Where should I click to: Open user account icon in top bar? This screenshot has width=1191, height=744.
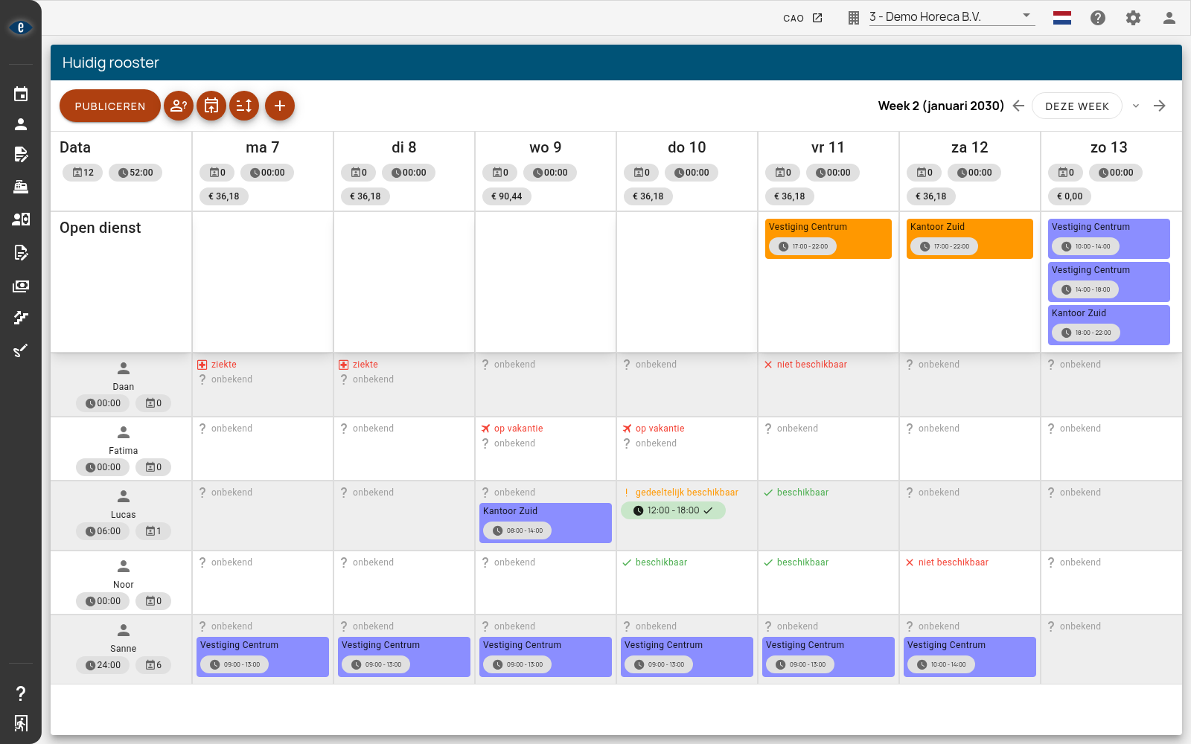pyautogui.click(x=1169, y=18)
